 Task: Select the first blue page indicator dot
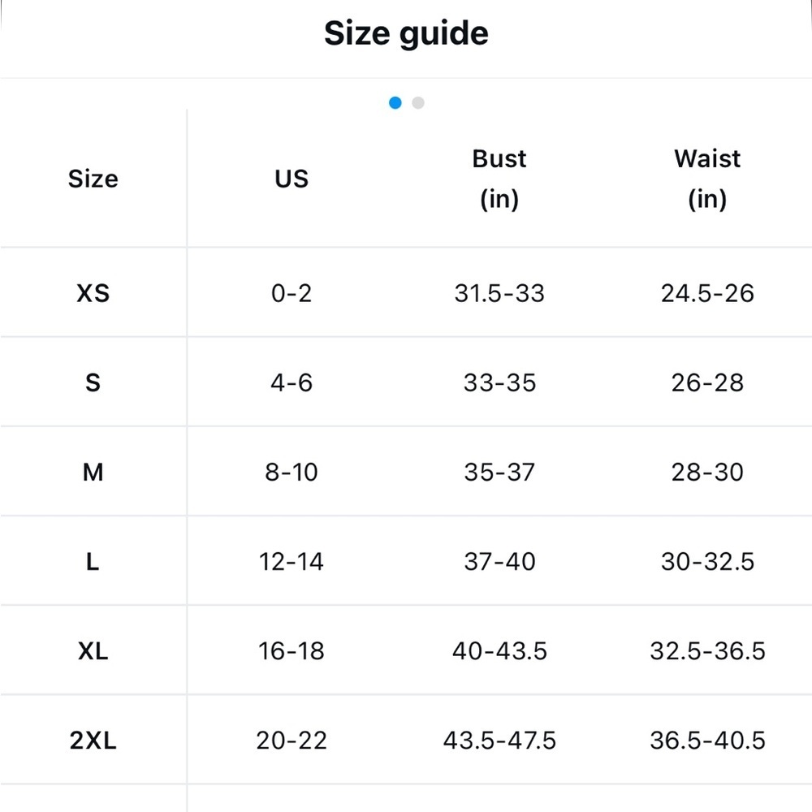pos(395,103)
